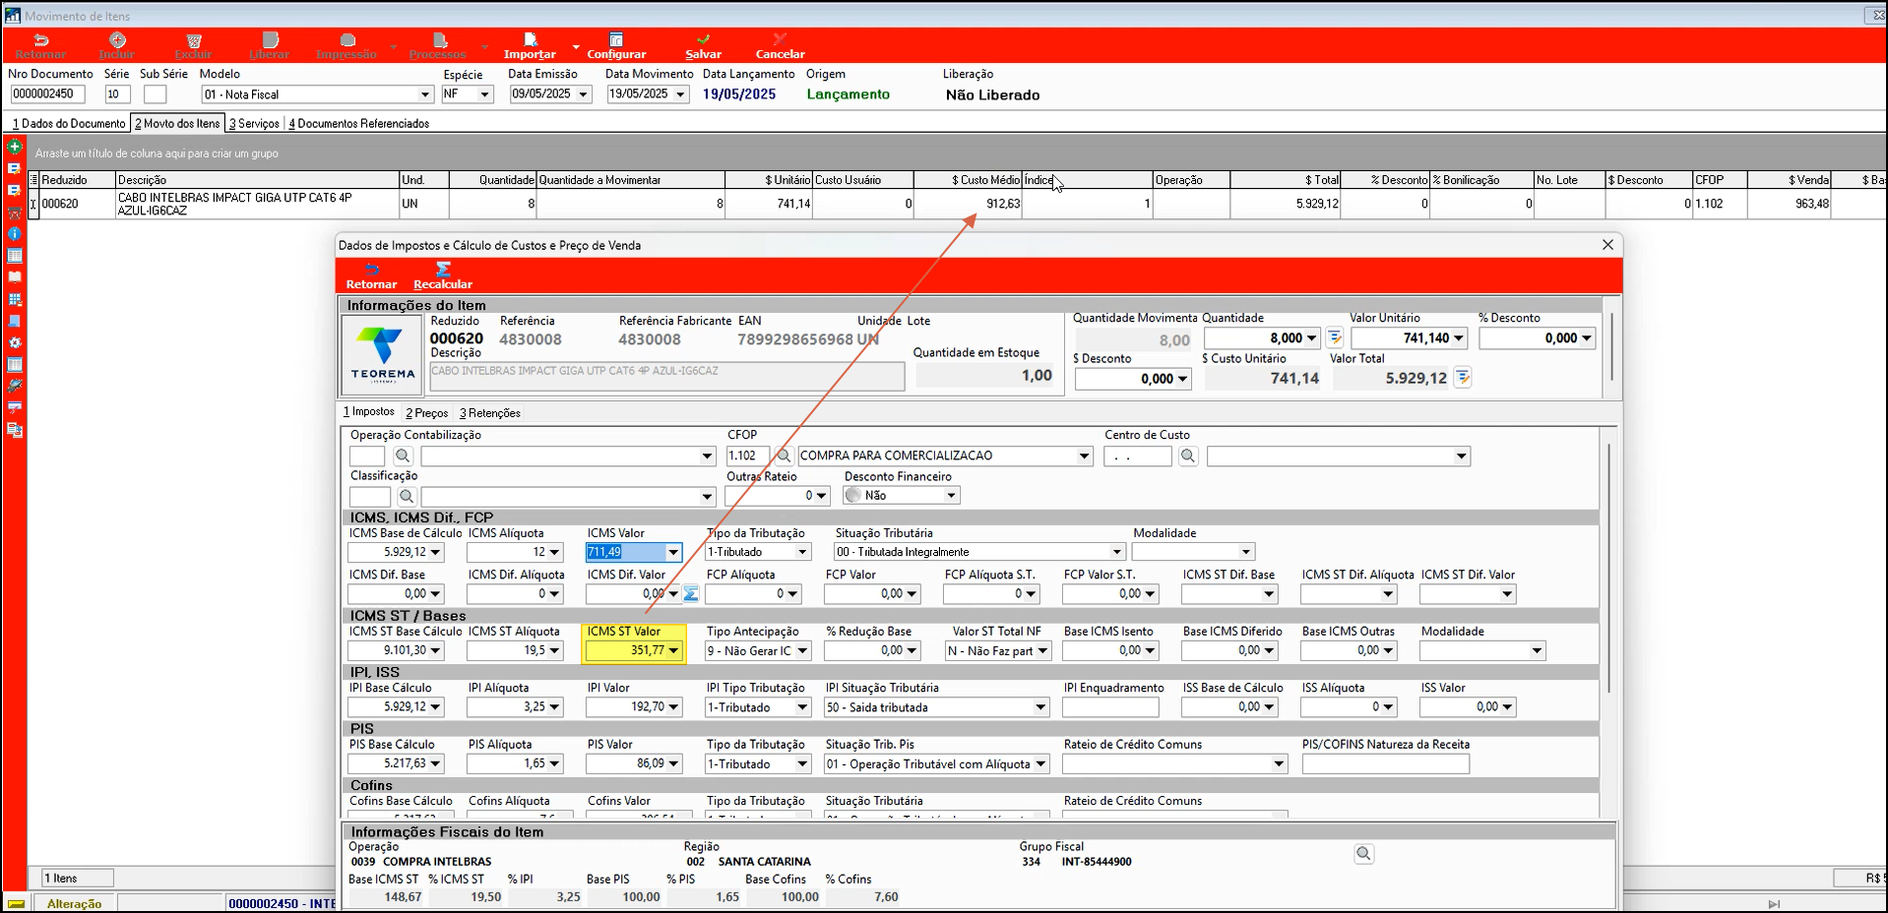Click the blue info sidebar icon
Screen dimensions: 1888x913
click(x=15, y=233)
